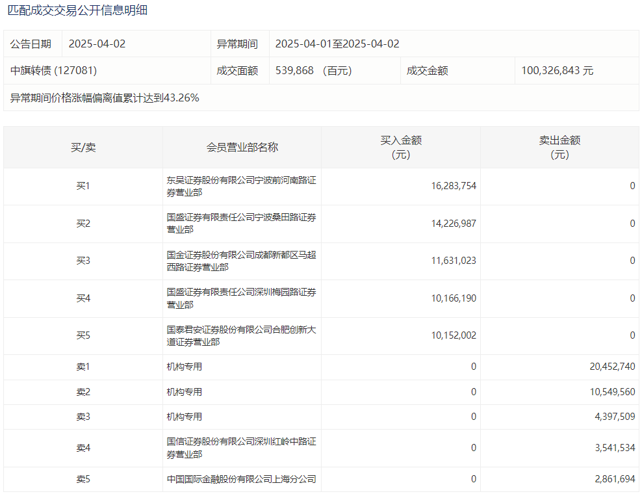
Task: Click the 中旗转债 (127081) bond name
Action: coord(53,71)
